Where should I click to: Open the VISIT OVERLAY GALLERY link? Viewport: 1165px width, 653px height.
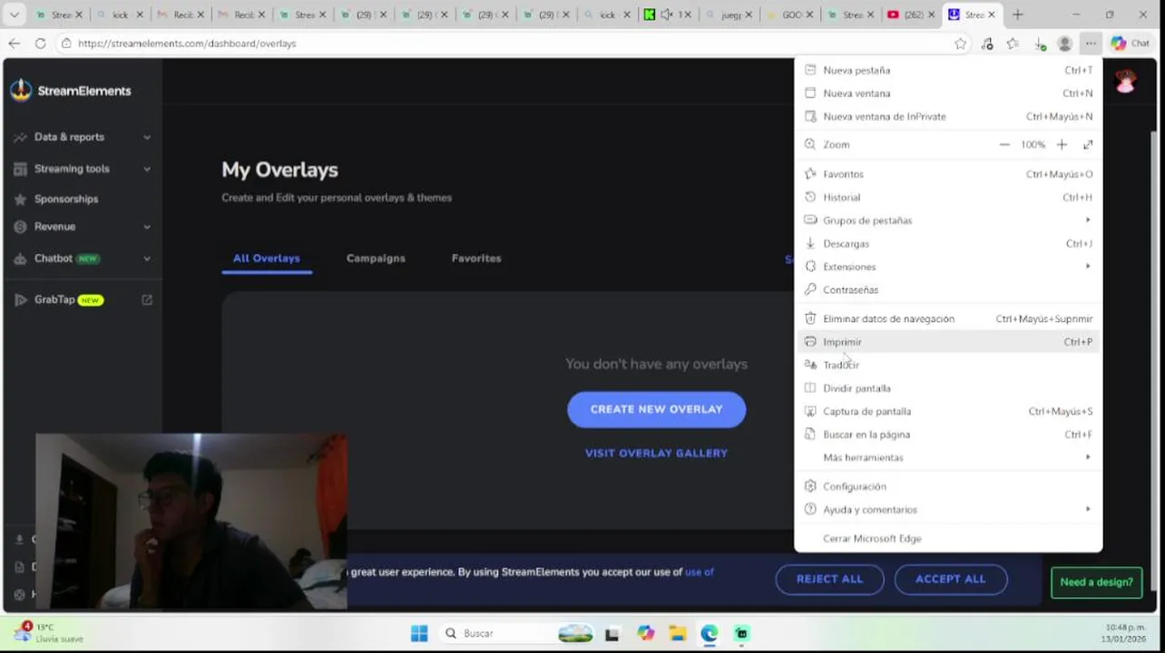coord(656,453)
